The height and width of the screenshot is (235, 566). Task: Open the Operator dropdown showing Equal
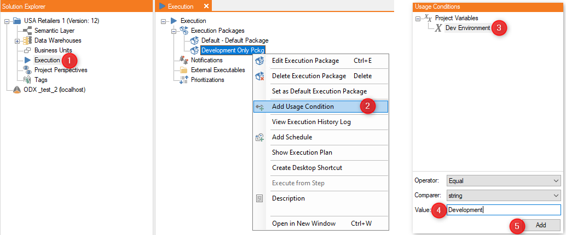point(503,180)
